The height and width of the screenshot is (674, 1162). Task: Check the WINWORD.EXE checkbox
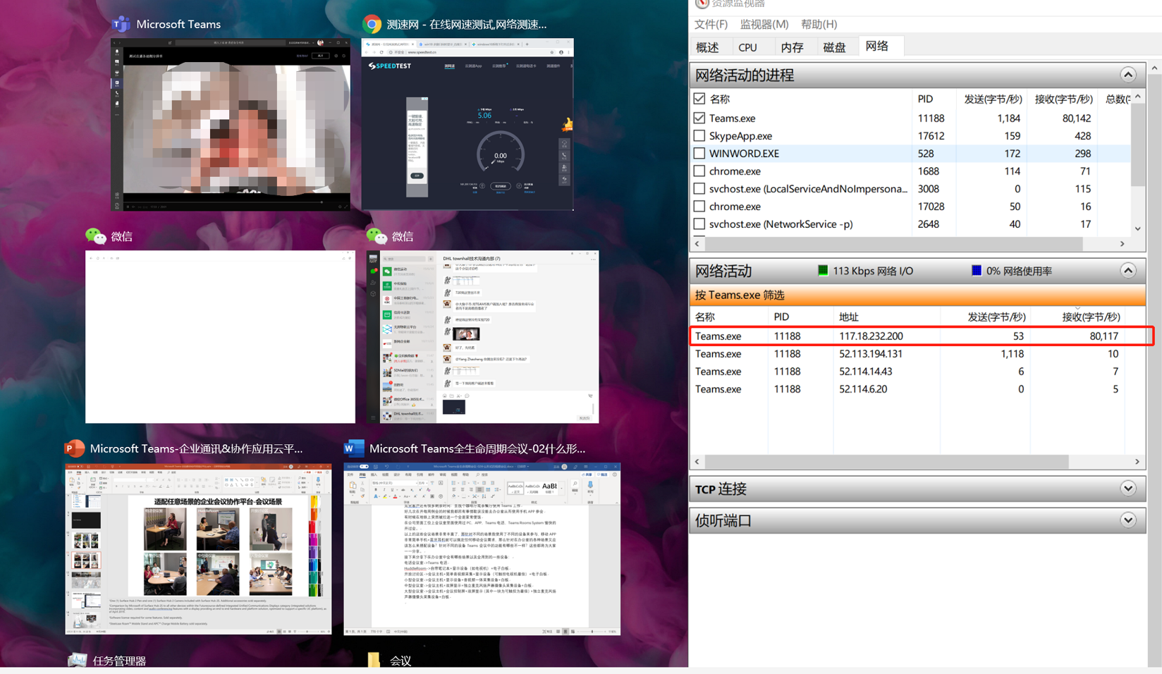point(699,153)
